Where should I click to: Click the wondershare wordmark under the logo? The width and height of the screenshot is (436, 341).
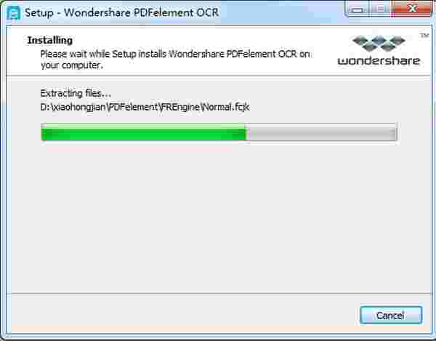point(379,60)
